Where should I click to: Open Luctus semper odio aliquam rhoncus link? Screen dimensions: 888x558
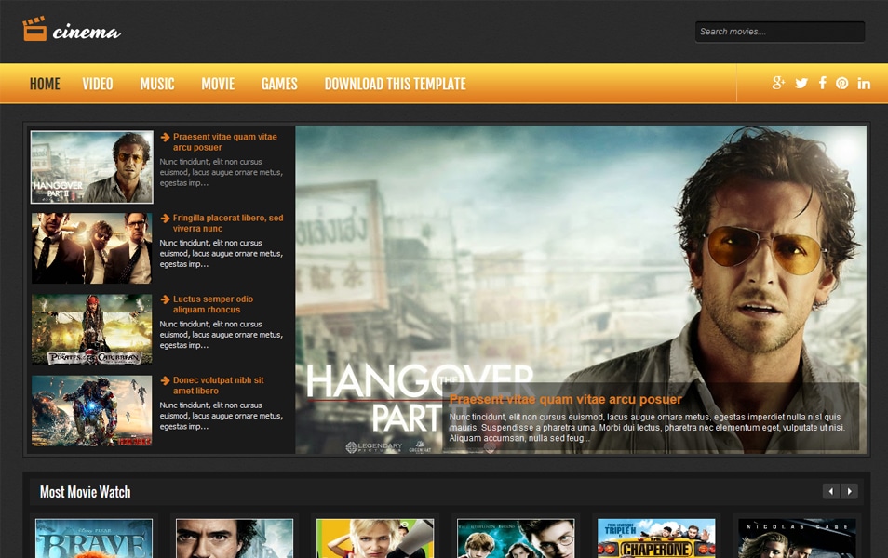point(213,304)
